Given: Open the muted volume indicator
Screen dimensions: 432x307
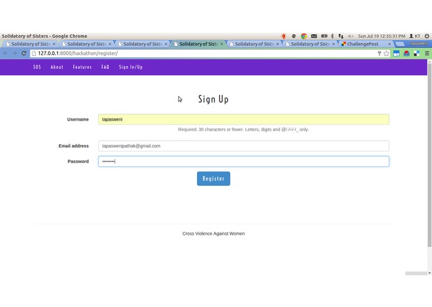Looking at the screenshot, I should (x=351, y=36).
